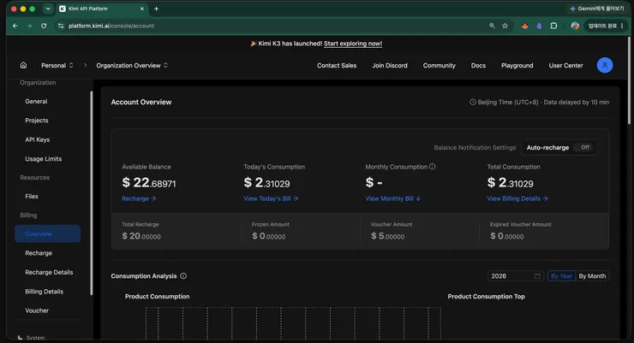Click the Consumption Analysis info icon
Image resolution: width=634 pixels, height=343 pixels.
(183, 276)
